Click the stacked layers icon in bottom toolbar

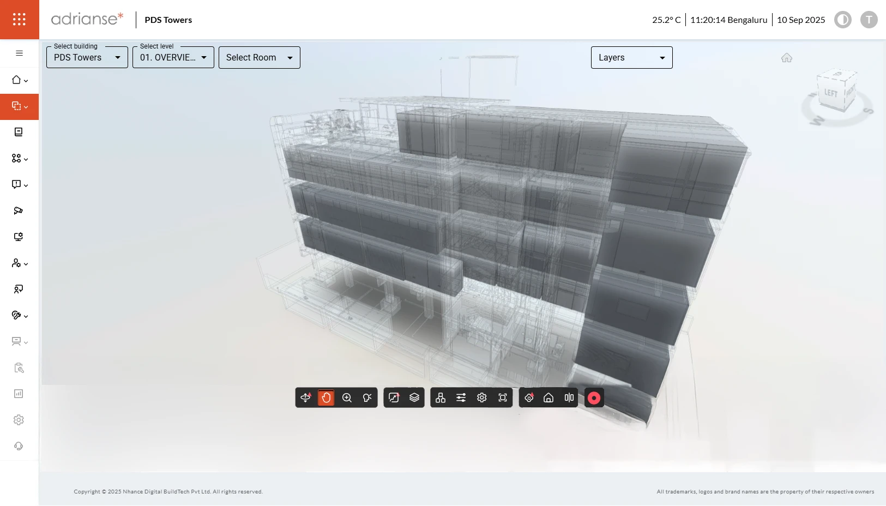point(414,397)
